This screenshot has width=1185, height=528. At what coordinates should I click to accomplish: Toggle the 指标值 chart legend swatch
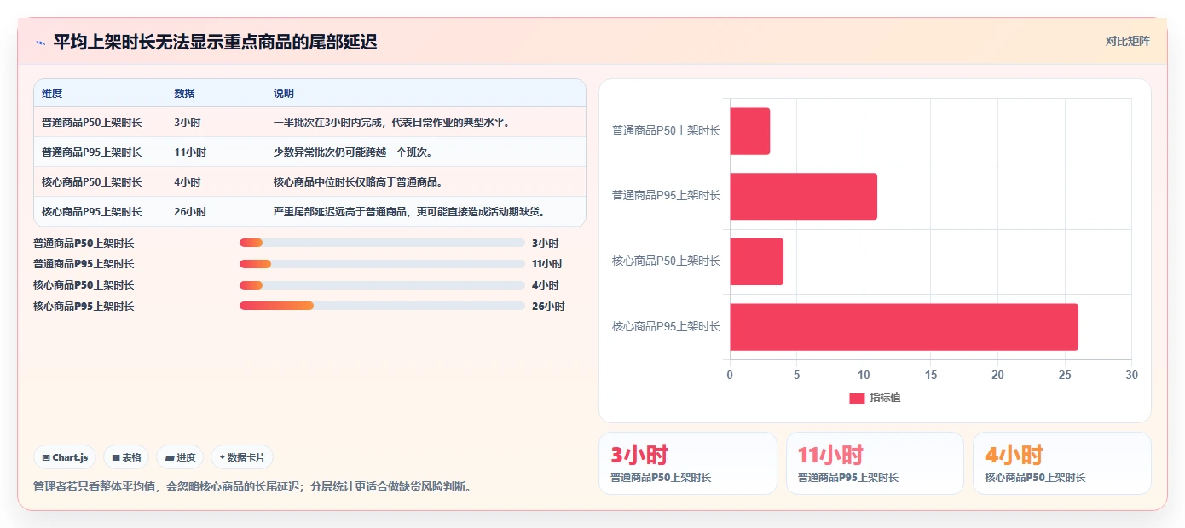[857, 399]
